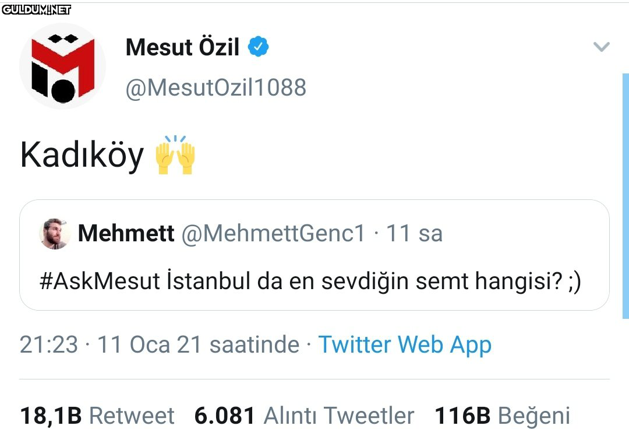This screenshot has width=629, height=429.
Task: Click the GULDUM.NET watermark logo
Action: (x=36, y=9)
